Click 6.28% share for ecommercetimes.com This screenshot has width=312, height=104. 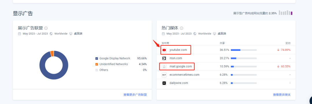pyautogui.click(x=224, y=75)
